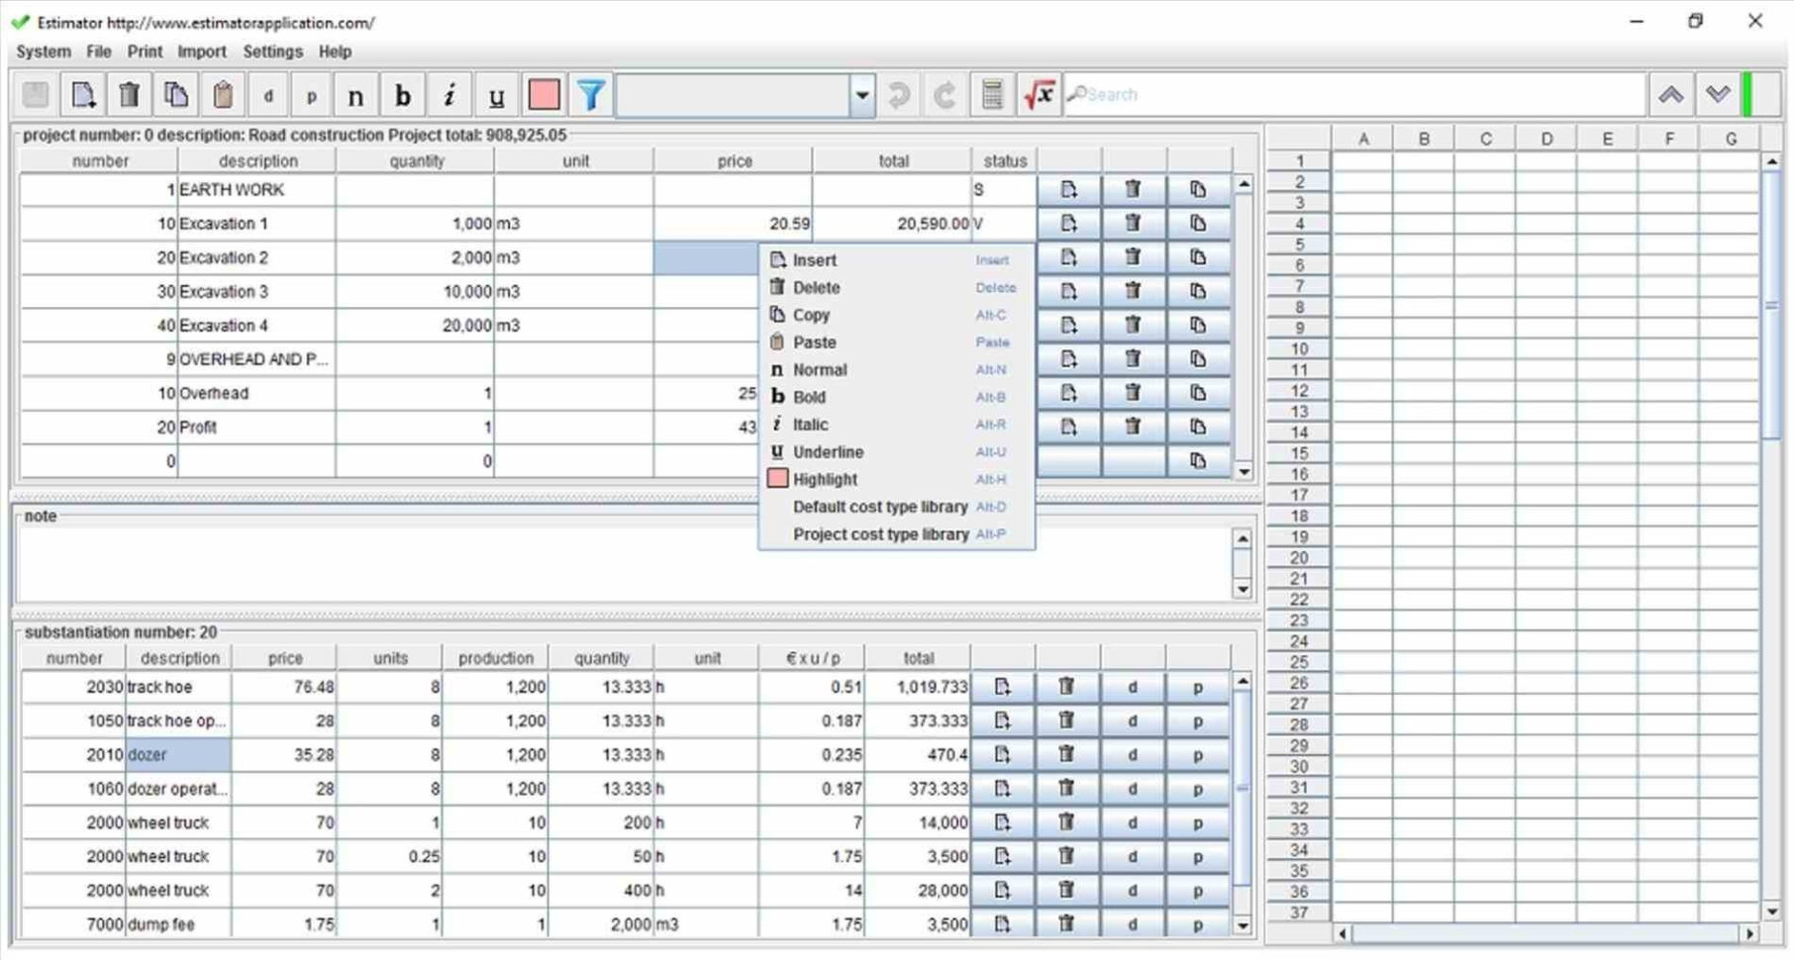The image size is (1794, 960).
Task: Open the filter selection dropdown
Action: (x=860, y=94)
